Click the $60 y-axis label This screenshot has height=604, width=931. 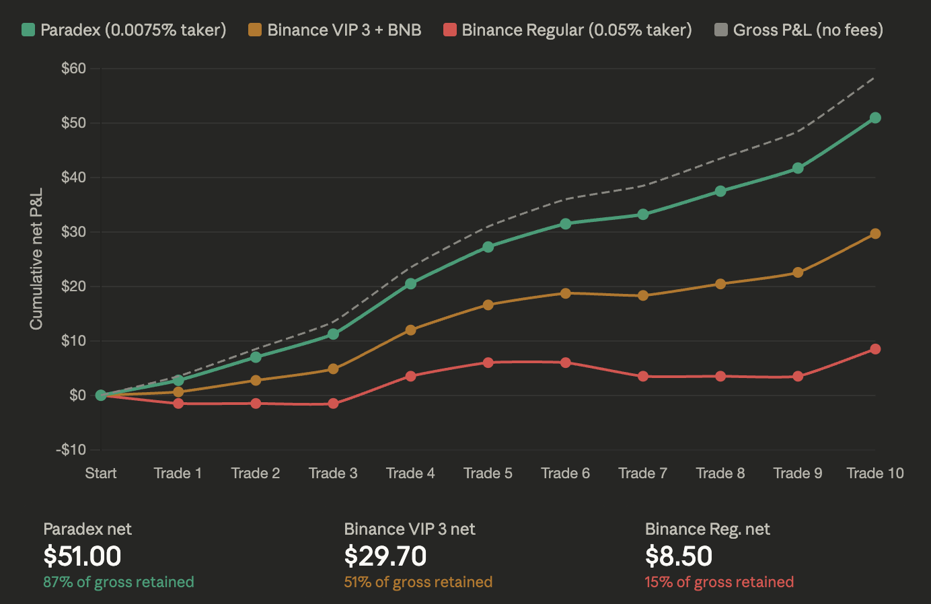click(x=73, y=68)
